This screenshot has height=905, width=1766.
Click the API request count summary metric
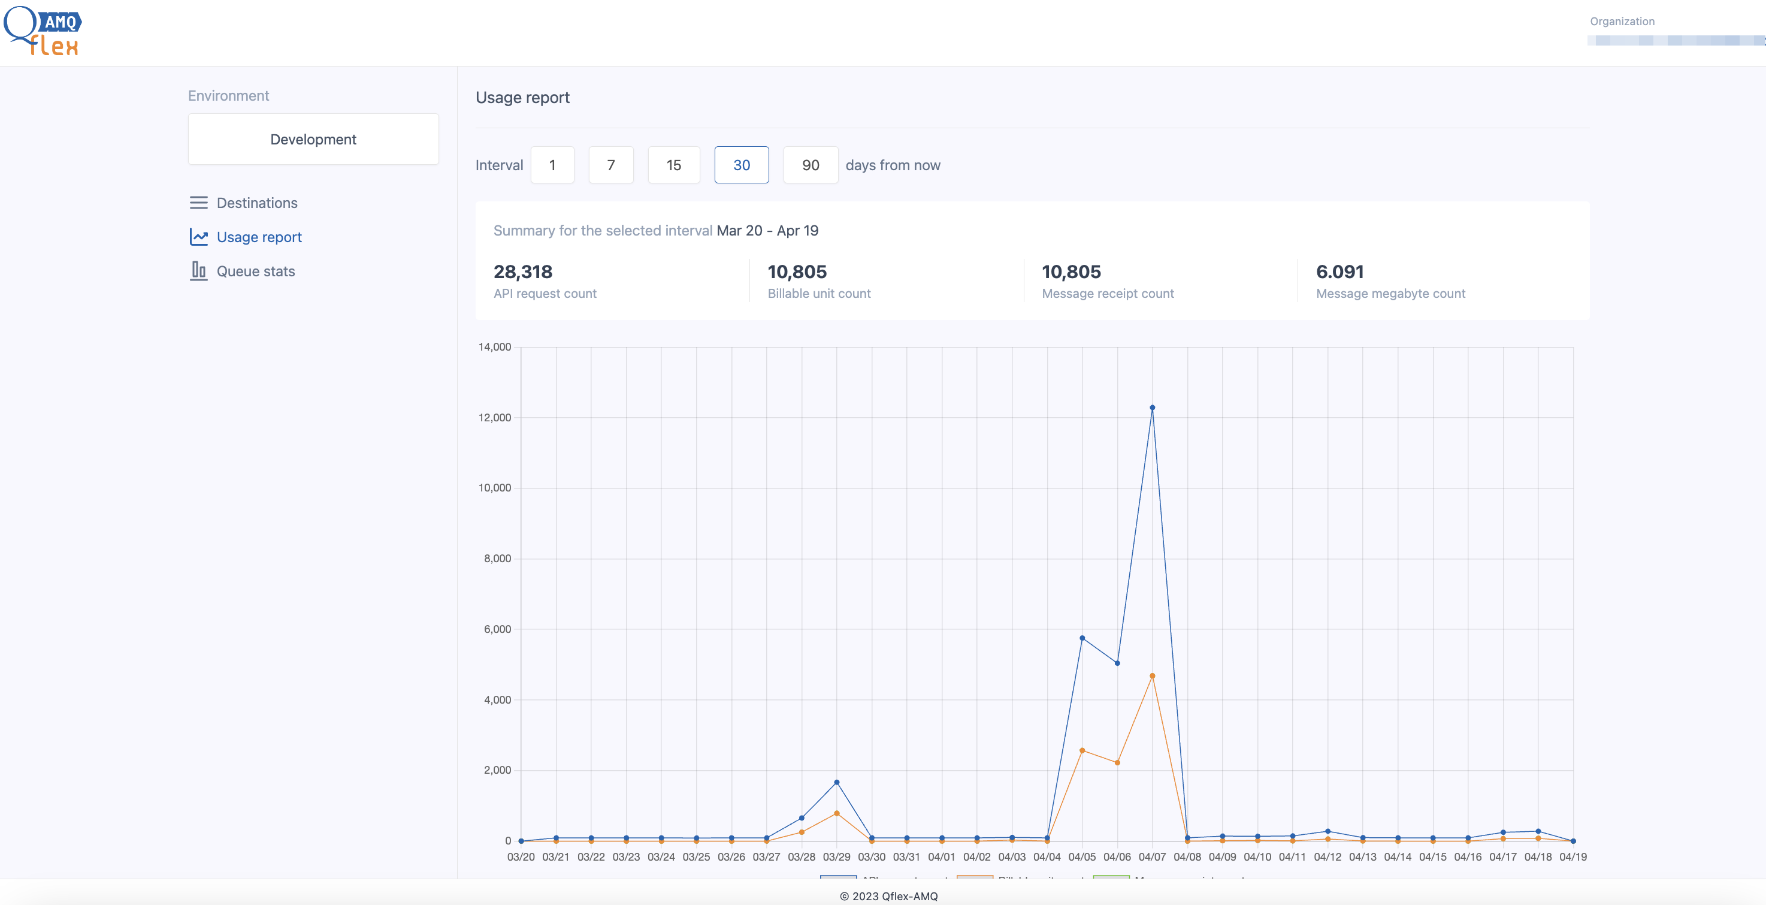pos(545,279)
